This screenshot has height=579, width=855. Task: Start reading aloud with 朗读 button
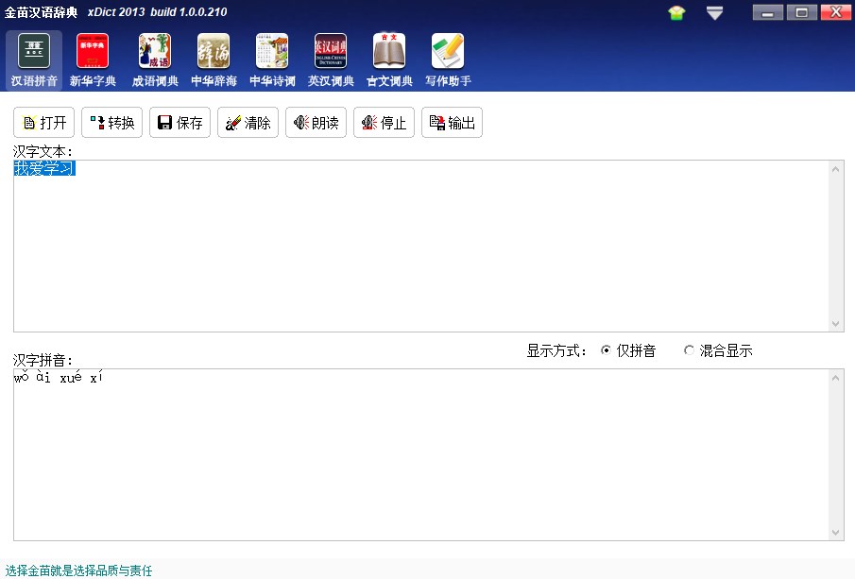point(316,122)
